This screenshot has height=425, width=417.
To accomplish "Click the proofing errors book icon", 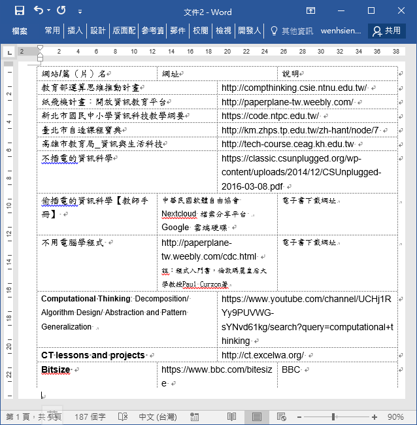I will pos(123,417).
